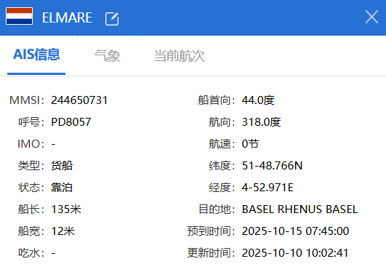Click the MMSI value 244650731
This screenshot has height=264, width=386.
(79, 100)
